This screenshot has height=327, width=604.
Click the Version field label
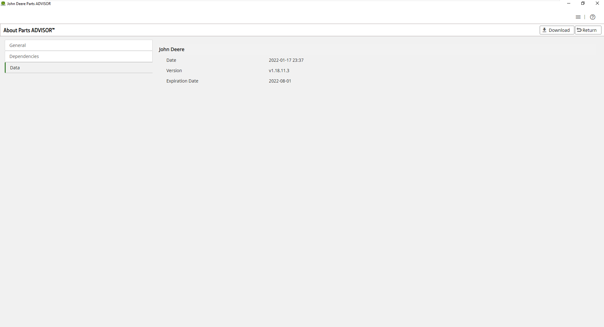174,71
